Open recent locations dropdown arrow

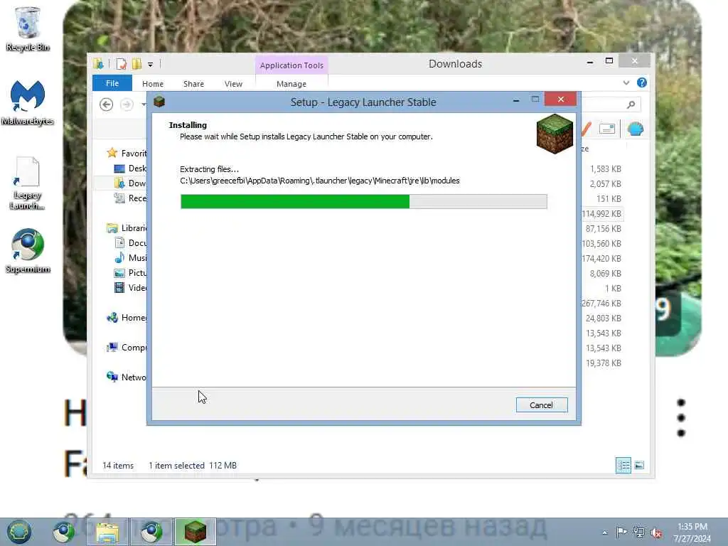(144, 105)
